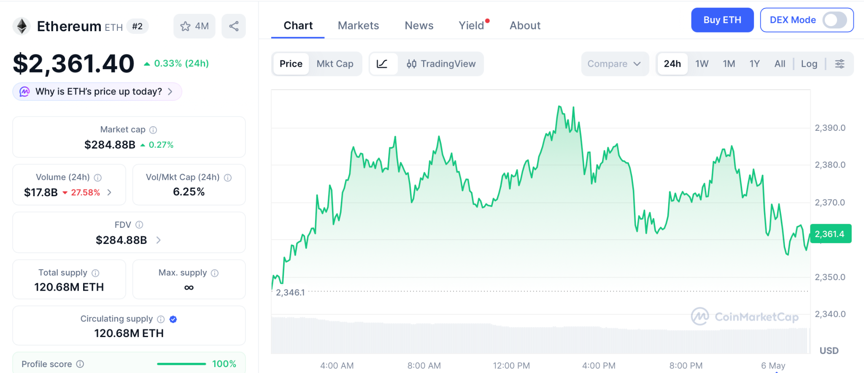Click the 0.27% market cap change
Image resolution: width=864 pixels, height=373 pixels.
point(161,145)
